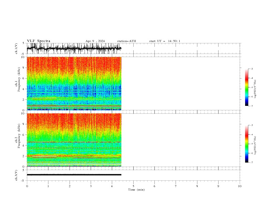Click the Time (min) axis label

pos(136,190)
